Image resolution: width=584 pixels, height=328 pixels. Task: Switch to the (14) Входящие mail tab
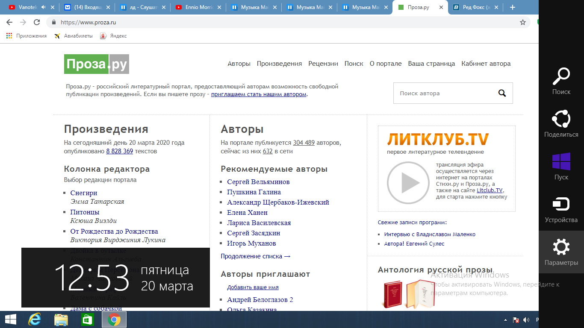pos(87,7)
